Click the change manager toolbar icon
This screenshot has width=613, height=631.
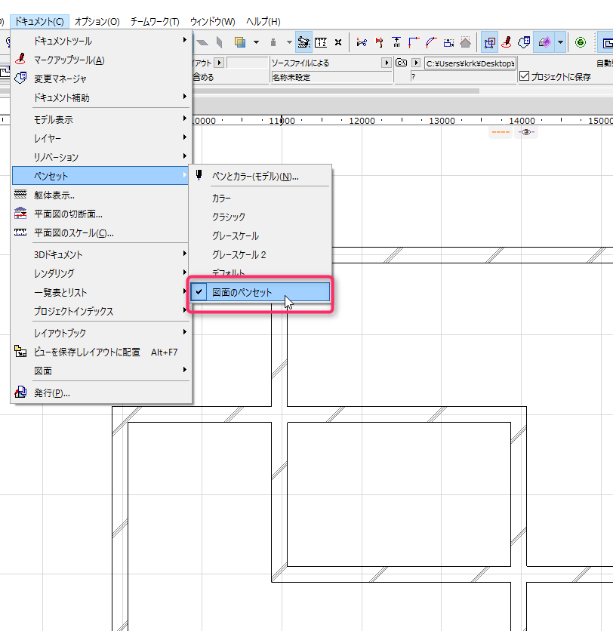coord(524,42)
